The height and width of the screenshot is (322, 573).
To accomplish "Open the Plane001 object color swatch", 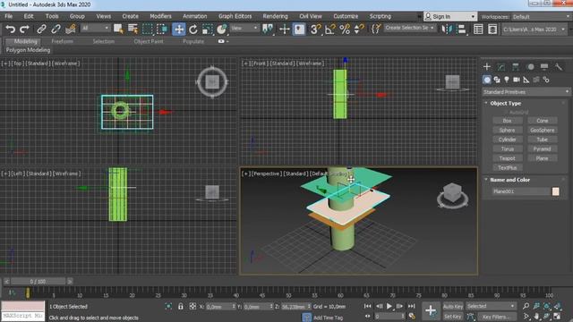I will pyautogui.click(x=555, y=191).
